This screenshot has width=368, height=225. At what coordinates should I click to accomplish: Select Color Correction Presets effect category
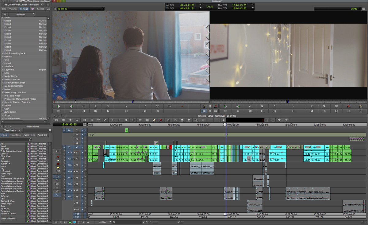point(12,151)
